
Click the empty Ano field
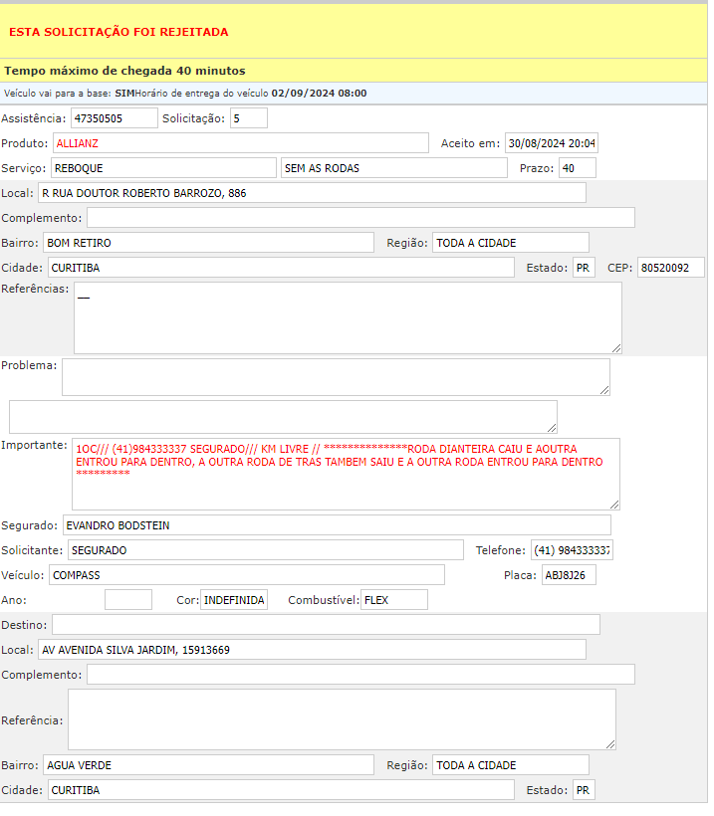coord(128,600)
